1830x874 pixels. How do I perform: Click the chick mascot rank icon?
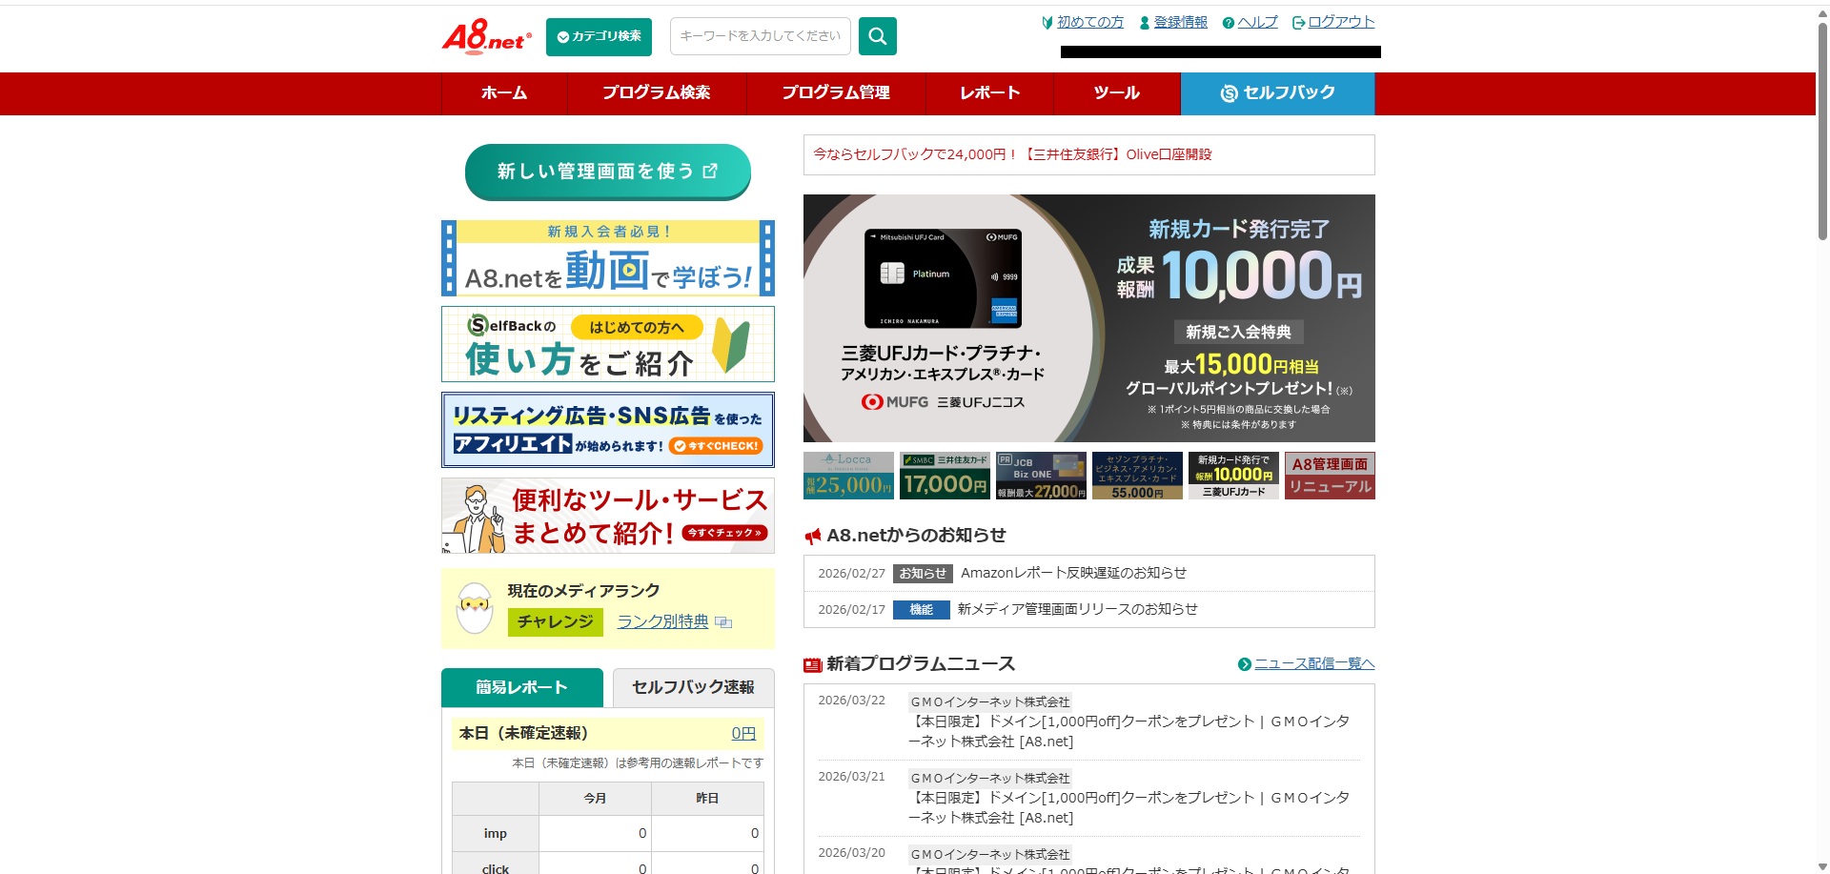474,608
